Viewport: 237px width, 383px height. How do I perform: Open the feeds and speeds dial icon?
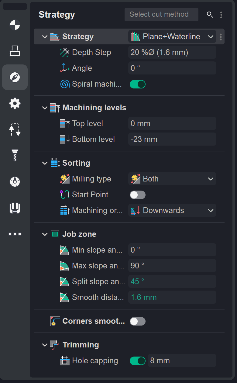point(15,182)
